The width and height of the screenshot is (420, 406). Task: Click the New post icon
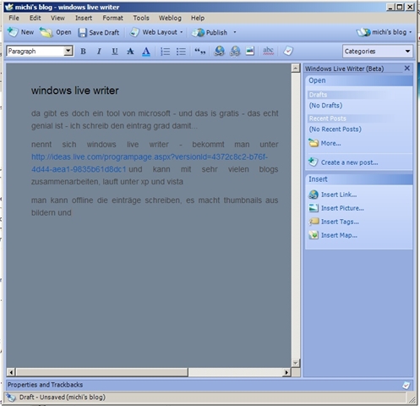coord(13,32)
